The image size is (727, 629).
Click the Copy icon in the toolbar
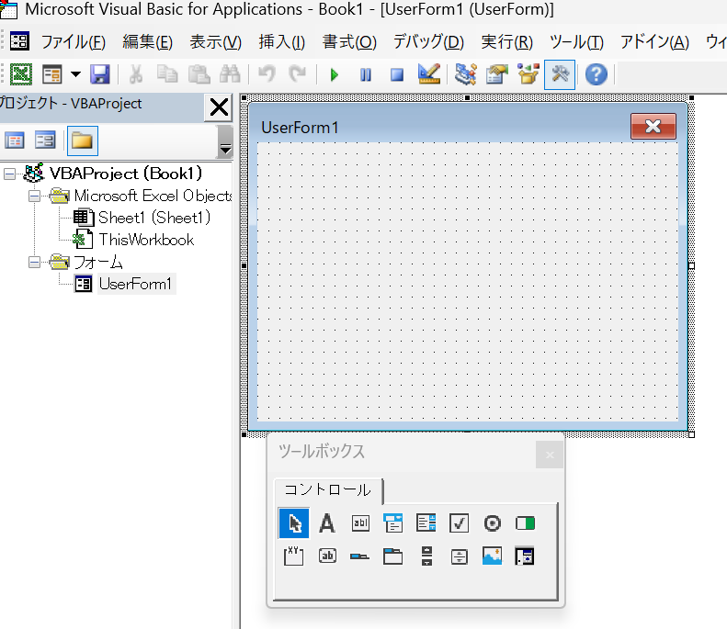pos(167,74)
